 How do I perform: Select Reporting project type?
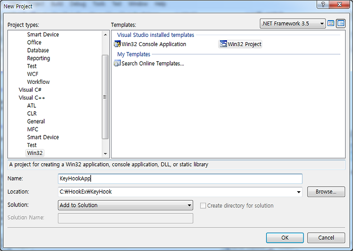(39, 58)
